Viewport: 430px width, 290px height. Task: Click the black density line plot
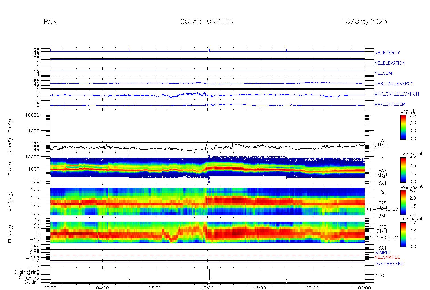click(x=207, y=147)
